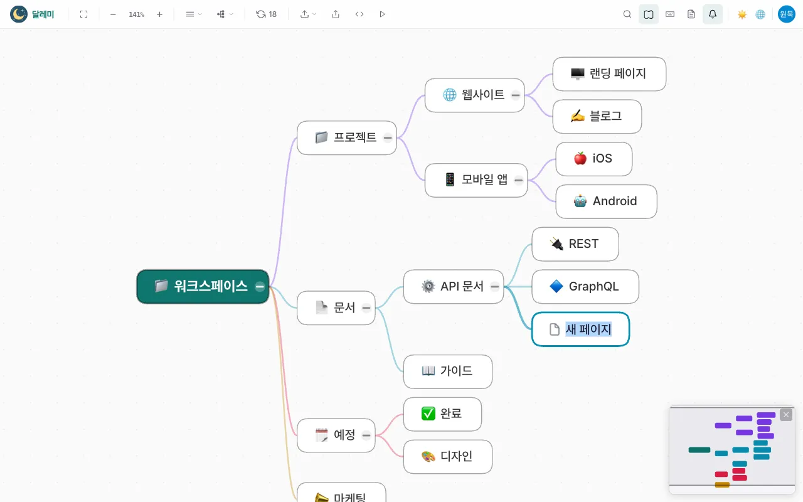Toggle fullscreen view
The image size is (803, 502).
pos(83,14)
